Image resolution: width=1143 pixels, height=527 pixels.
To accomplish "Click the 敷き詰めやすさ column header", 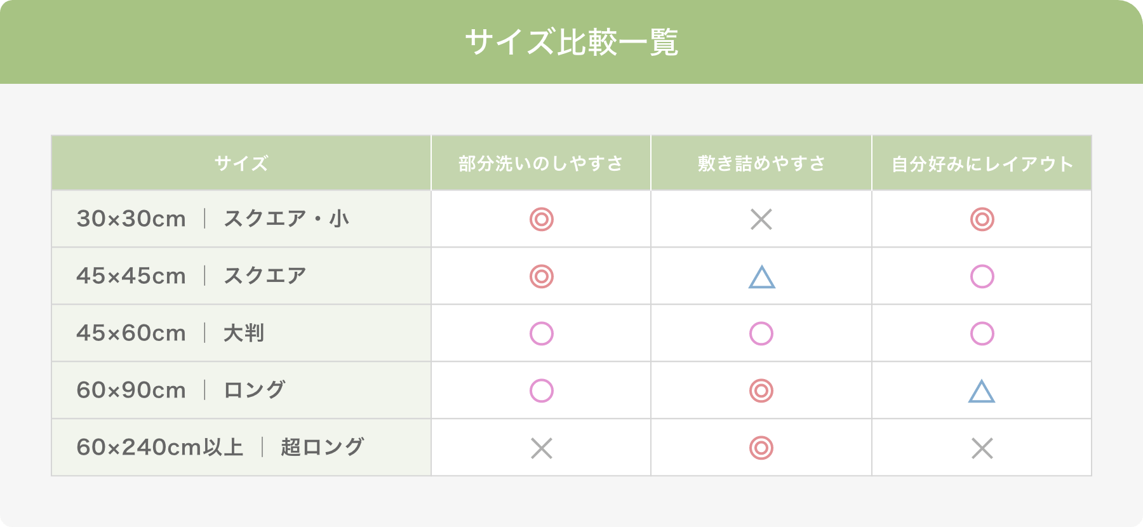I will [x=761, y=163].
